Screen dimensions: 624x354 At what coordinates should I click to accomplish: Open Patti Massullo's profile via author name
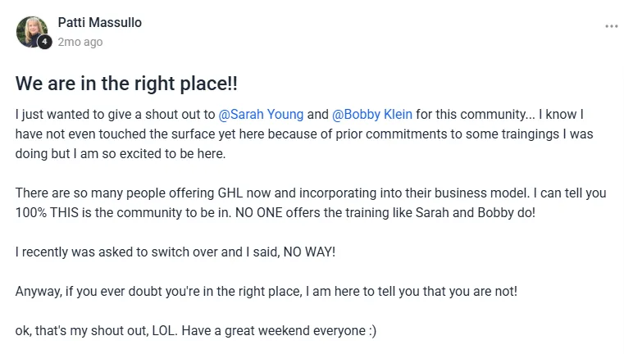(99, 22)
